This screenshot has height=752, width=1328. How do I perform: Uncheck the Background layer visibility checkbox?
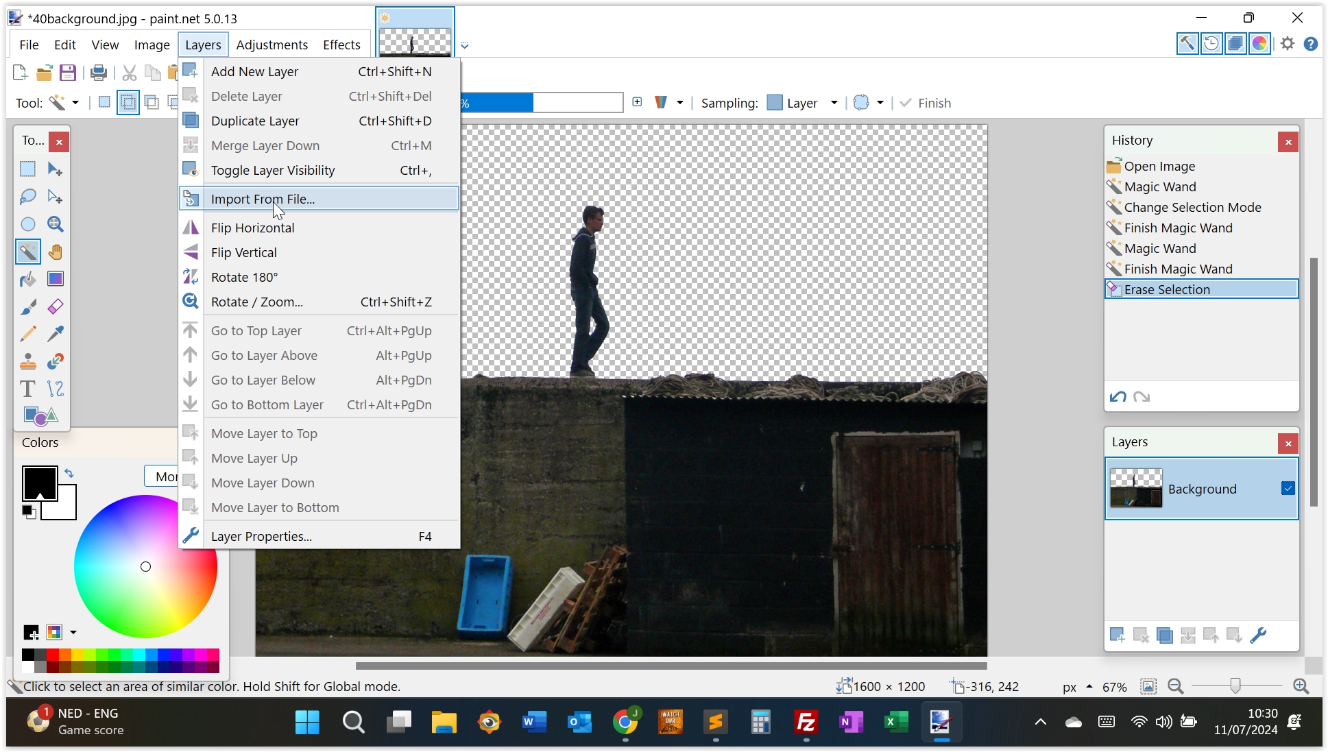[x=1288, y=488]
